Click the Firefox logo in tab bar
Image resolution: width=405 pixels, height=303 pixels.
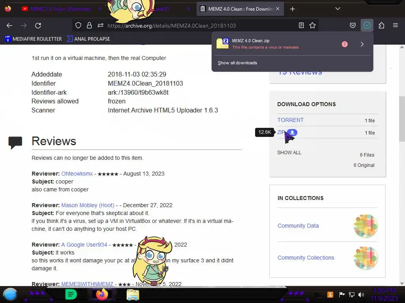pyautogui.click(x=8, y=9)
